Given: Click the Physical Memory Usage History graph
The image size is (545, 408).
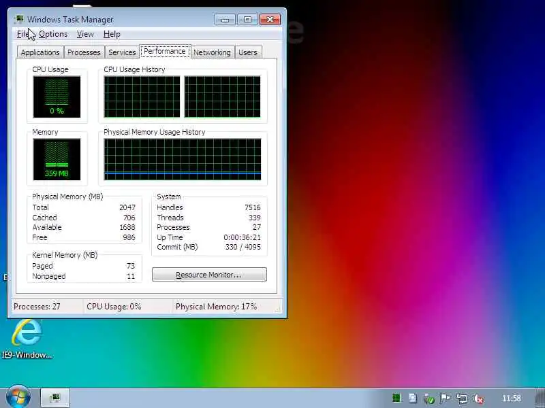Looking at the screenshot, I should pos(183,160).
